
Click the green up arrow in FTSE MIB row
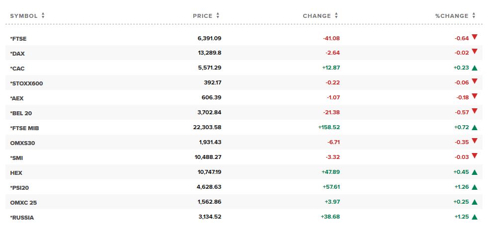pyautogui.click(x=475, y=128)
